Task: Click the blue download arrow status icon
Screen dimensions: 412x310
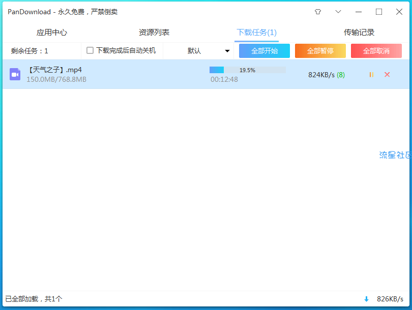Action: coord(366,299)
